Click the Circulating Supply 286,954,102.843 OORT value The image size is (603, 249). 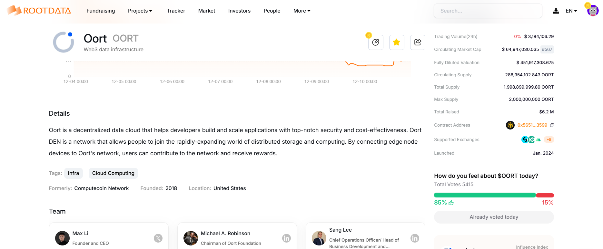click(529, 75)
